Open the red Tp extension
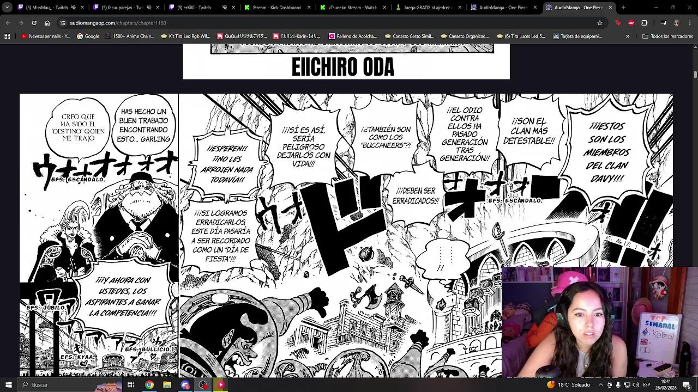698x392 pixels. click(x=618, y=23)
